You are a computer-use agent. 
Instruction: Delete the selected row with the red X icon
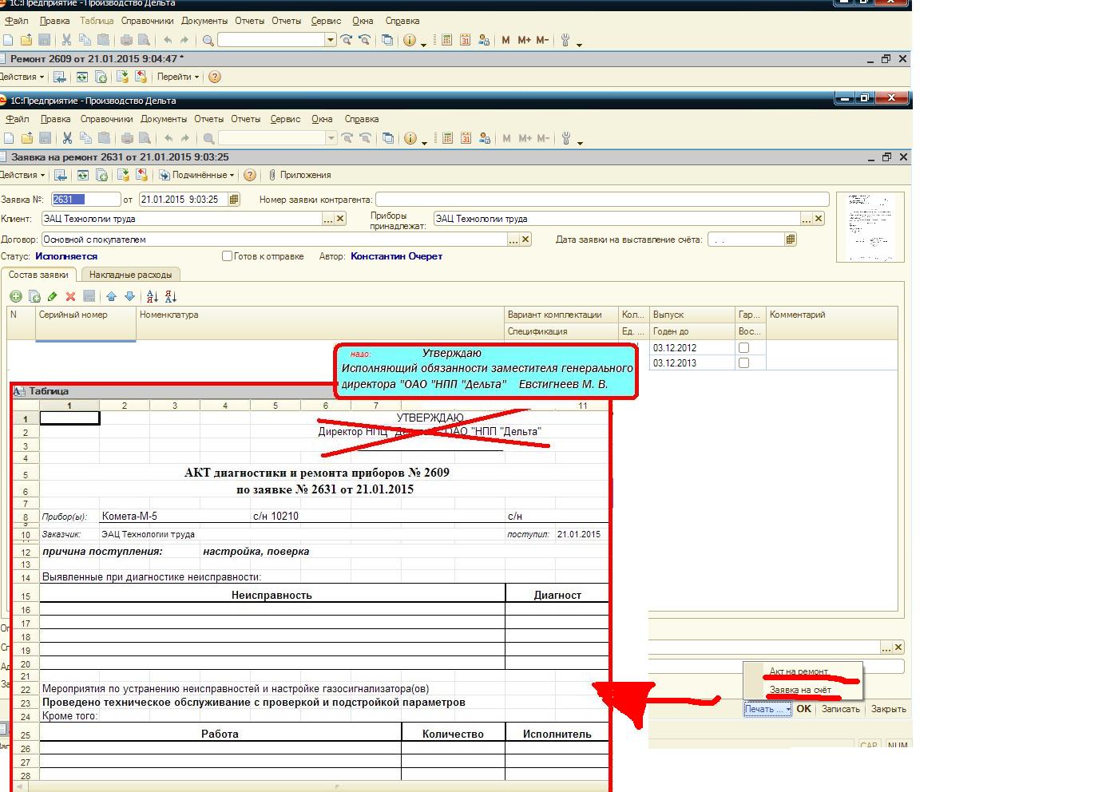coord(70,296)
